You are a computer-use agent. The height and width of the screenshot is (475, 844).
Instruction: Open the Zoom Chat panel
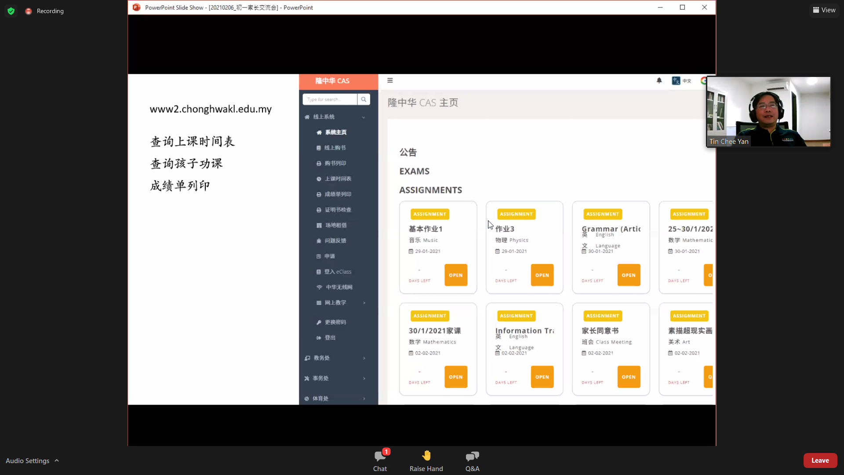point(380,460)
